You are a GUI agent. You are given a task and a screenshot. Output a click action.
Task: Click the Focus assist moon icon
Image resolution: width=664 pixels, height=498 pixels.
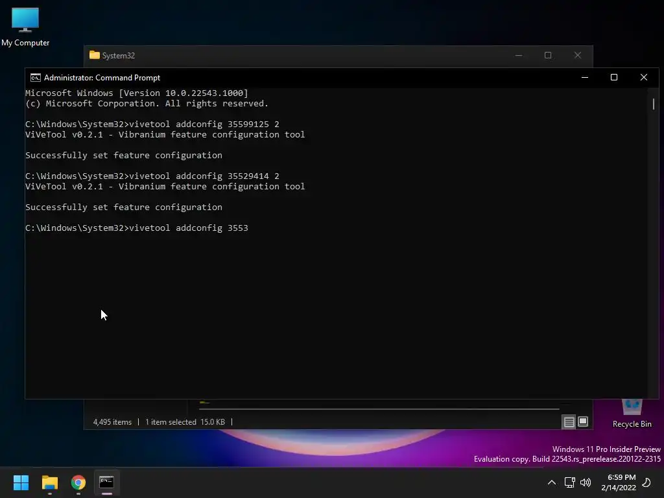coord(646,482)
